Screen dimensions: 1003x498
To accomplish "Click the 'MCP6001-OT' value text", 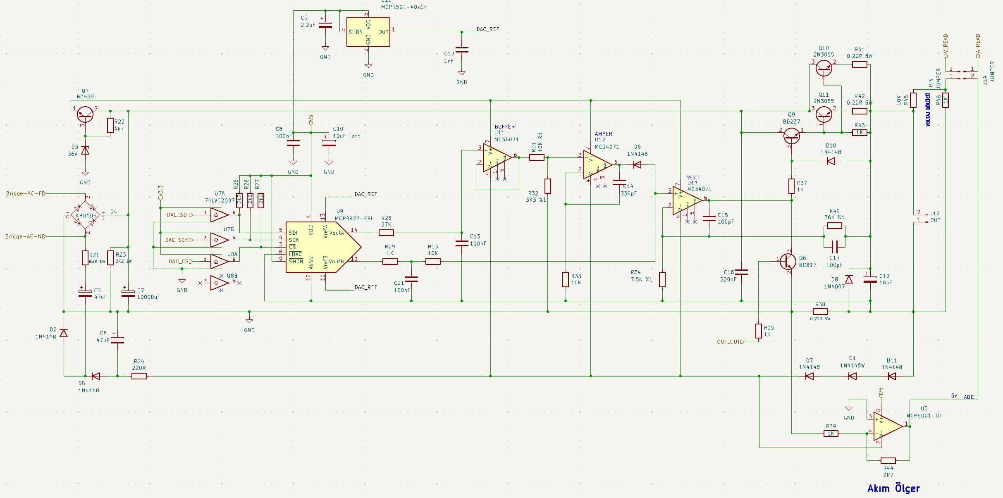I will 924,415.
